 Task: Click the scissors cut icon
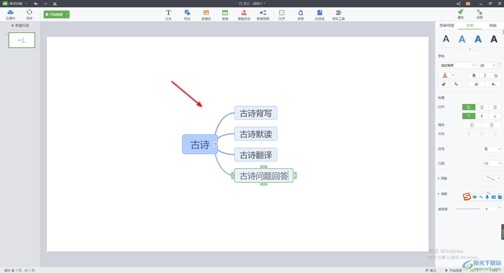pyautogui.click(x=55, y=4)
